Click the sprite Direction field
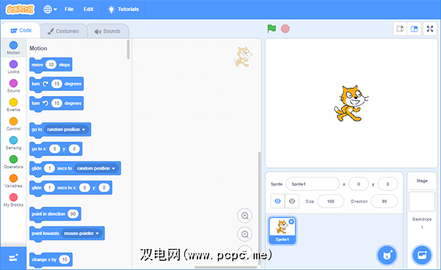Image resolution: width=441 pixels, height=270 pixels. 384,201
